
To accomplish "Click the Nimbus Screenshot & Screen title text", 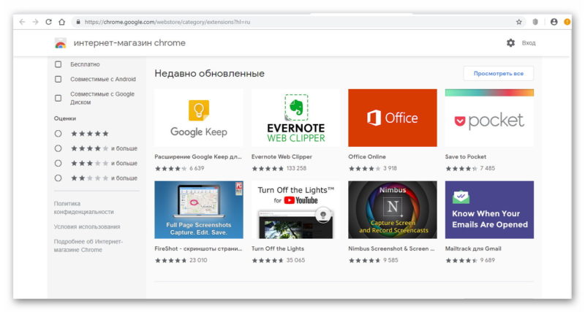I will [x=391, y=248].
